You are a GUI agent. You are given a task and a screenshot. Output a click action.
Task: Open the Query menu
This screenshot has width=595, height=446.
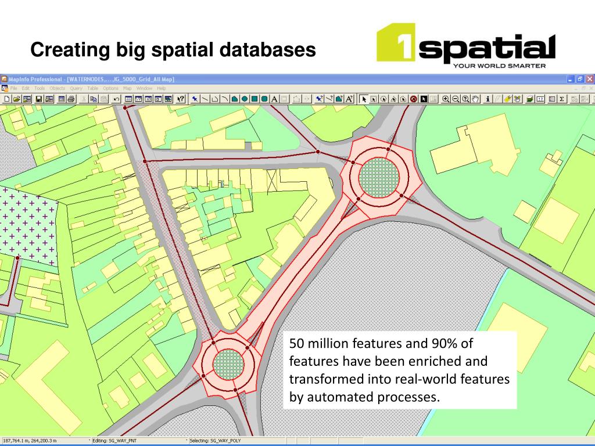(x=76, y=88)
